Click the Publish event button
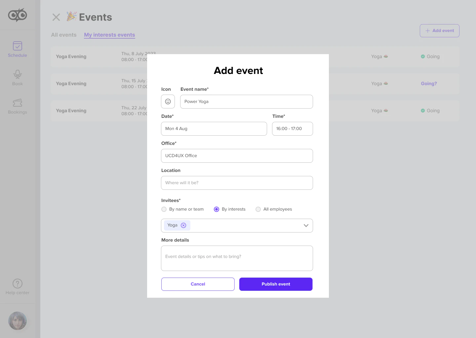The height and width of the screenshot is (338, 476). point(276,284)
